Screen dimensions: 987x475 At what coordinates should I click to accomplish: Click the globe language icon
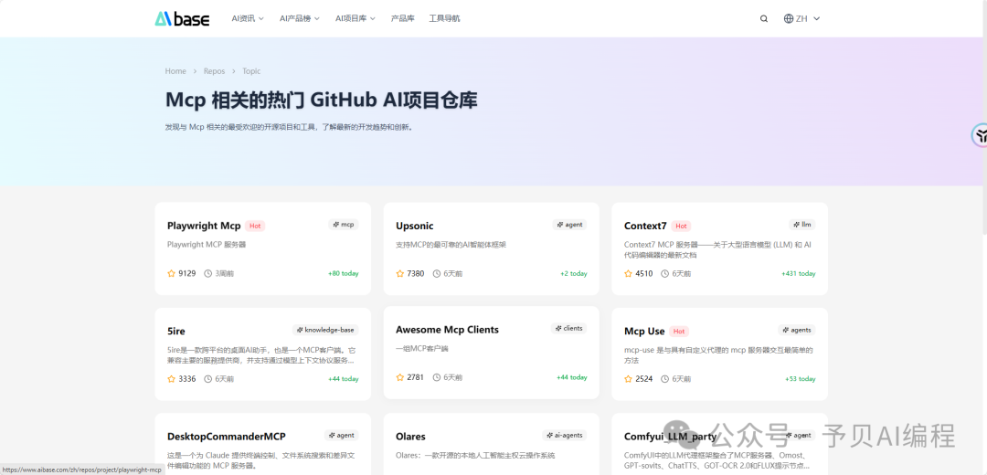[x=788, y=19]
